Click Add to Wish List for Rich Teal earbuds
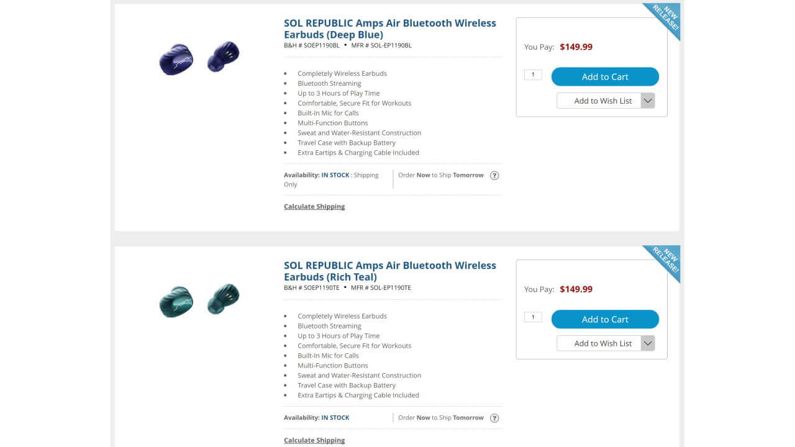The width and height of the screenshot is (795, 447). point(599,343)
